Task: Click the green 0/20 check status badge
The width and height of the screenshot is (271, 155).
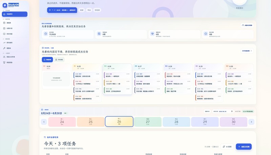Action: pyautogui.click(x=248, y=111)
